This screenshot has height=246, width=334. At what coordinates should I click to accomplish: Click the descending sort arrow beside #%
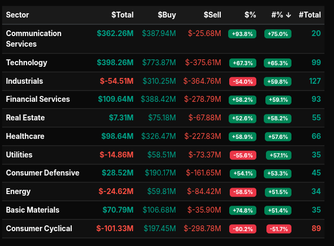288,15
